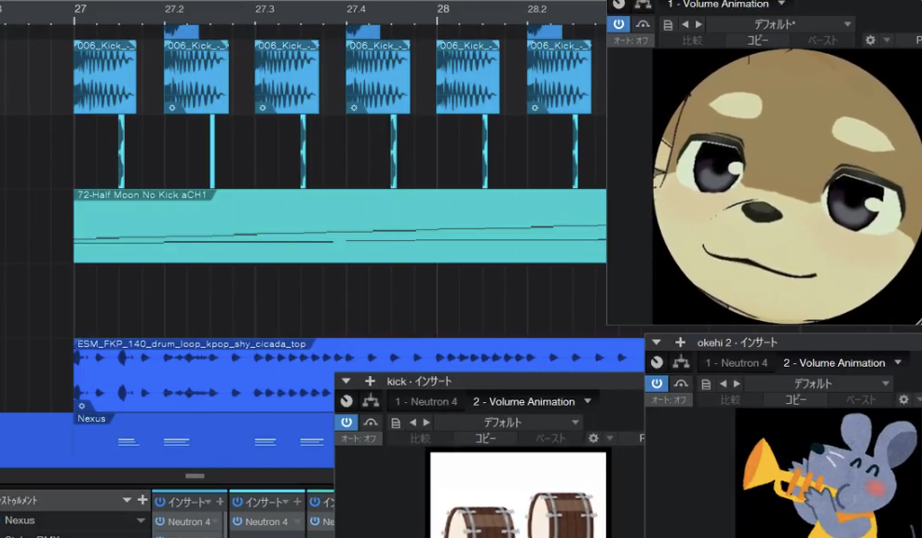Bypass the kick Volume Animation plugin power button
Image resolution: width=922 pixels, height=538 pixels.
point(346,423)
